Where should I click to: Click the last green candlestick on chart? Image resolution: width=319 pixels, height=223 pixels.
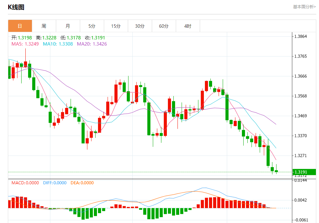tap(276, 169)
